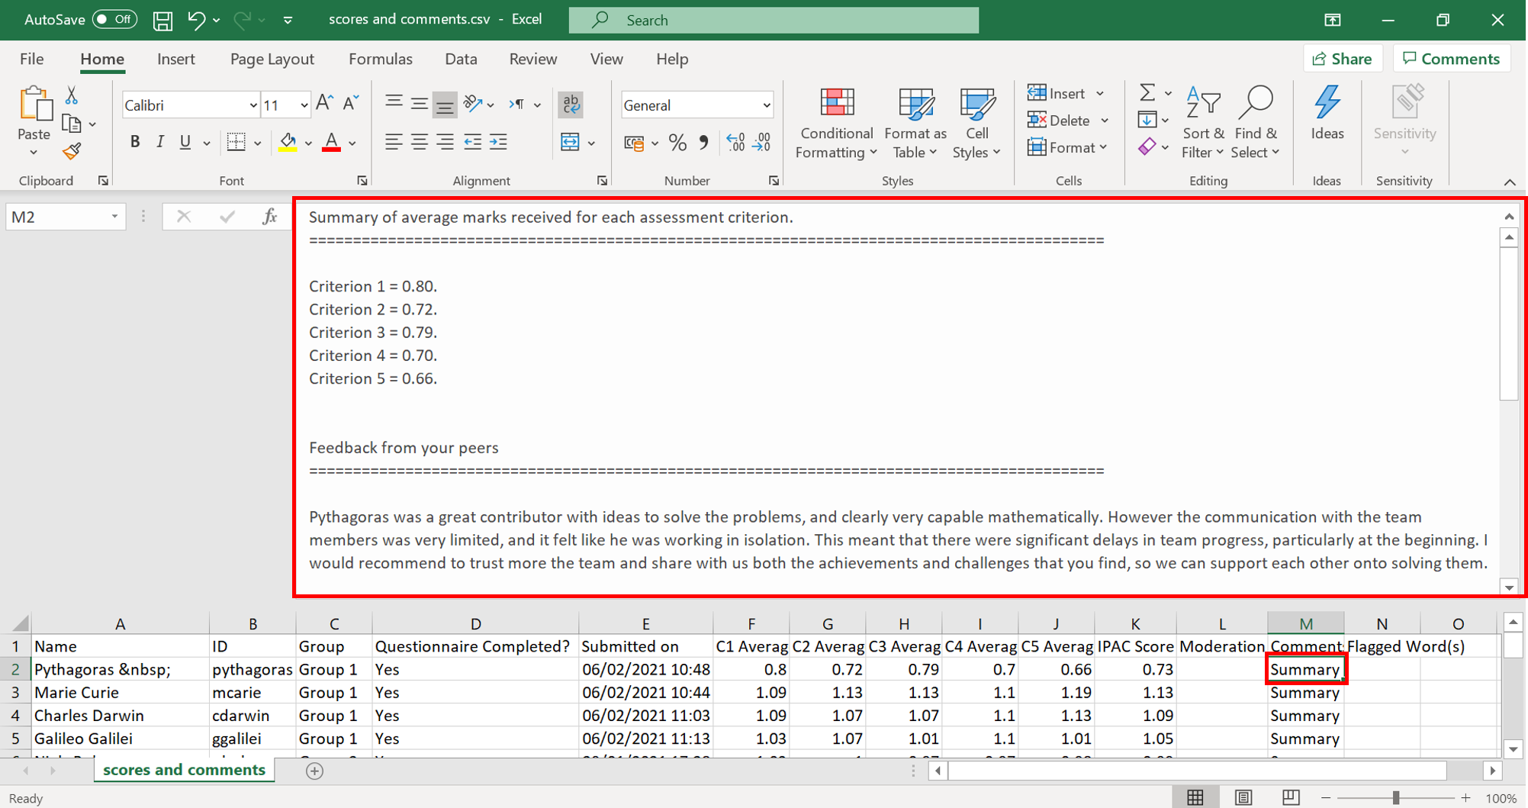This screenshot has width=1528, height=808.
Task: Apply the yellow fill color
Action: pos(288,143)
